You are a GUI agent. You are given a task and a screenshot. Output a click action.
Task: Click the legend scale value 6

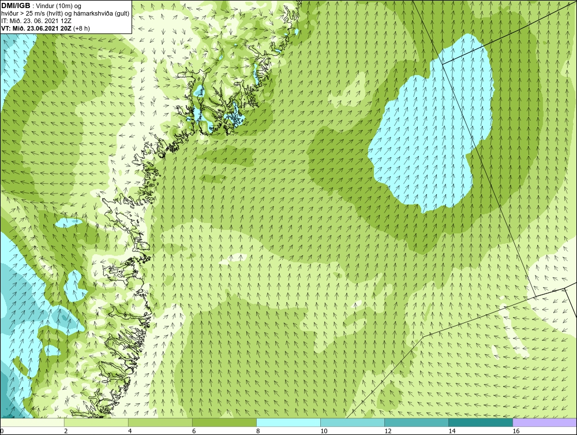click(x=193, y=431)
